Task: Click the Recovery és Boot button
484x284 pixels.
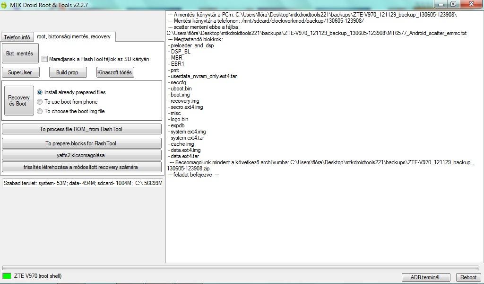Action: (19, 100)
